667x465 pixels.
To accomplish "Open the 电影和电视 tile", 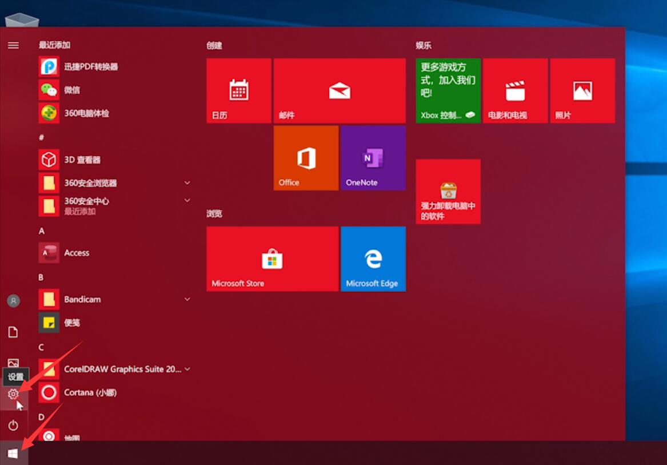I will point(515,91).
